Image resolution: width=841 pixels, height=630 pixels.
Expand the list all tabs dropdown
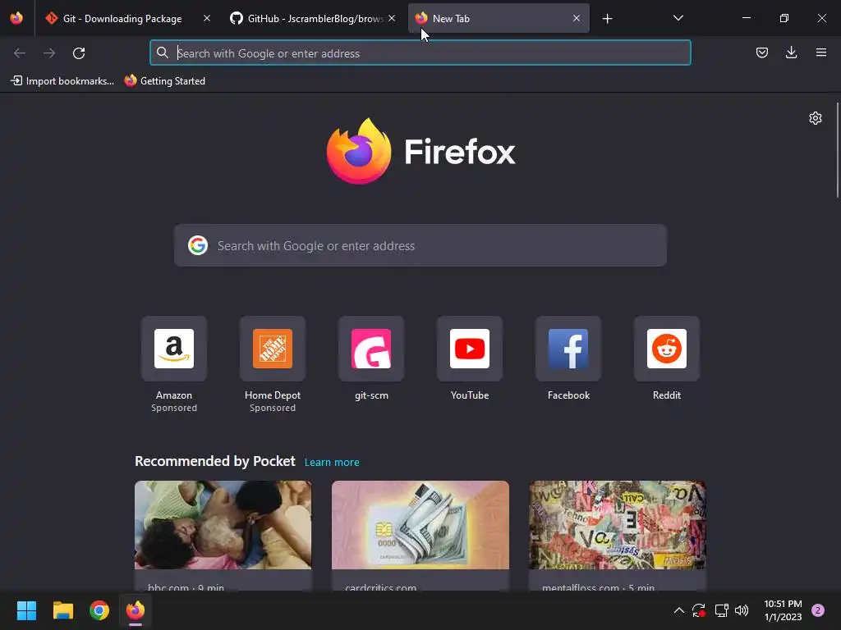pyautogui.click(x=678, y=18)
